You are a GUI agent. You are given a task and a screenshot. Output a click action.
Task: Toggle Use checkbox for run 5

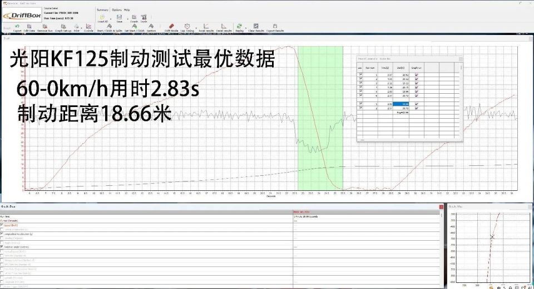pos(360,91)
